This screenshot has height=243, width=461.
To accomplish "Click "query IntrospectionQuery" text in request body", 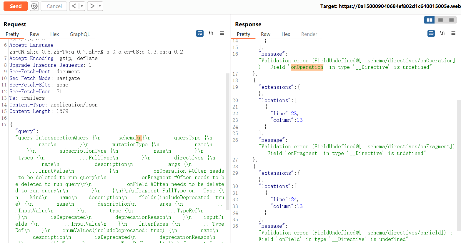I will click(53, 138).
